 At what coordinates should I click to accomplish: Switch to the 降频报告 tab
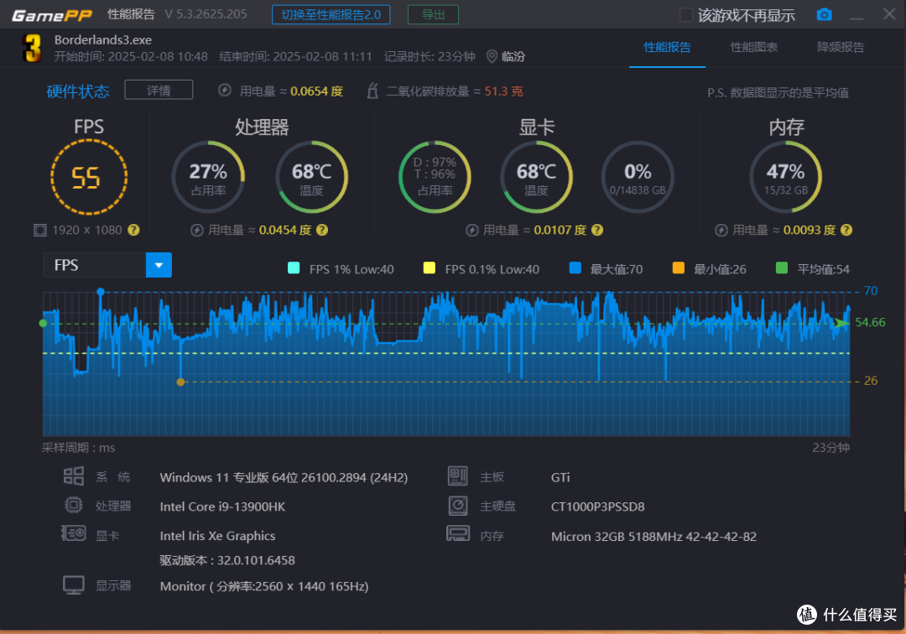point(840,47)
